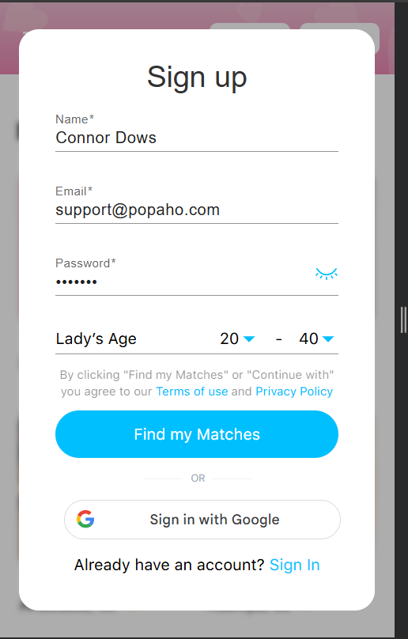Select the minimum age value 20
408x639 pixels.
[229, 338]
